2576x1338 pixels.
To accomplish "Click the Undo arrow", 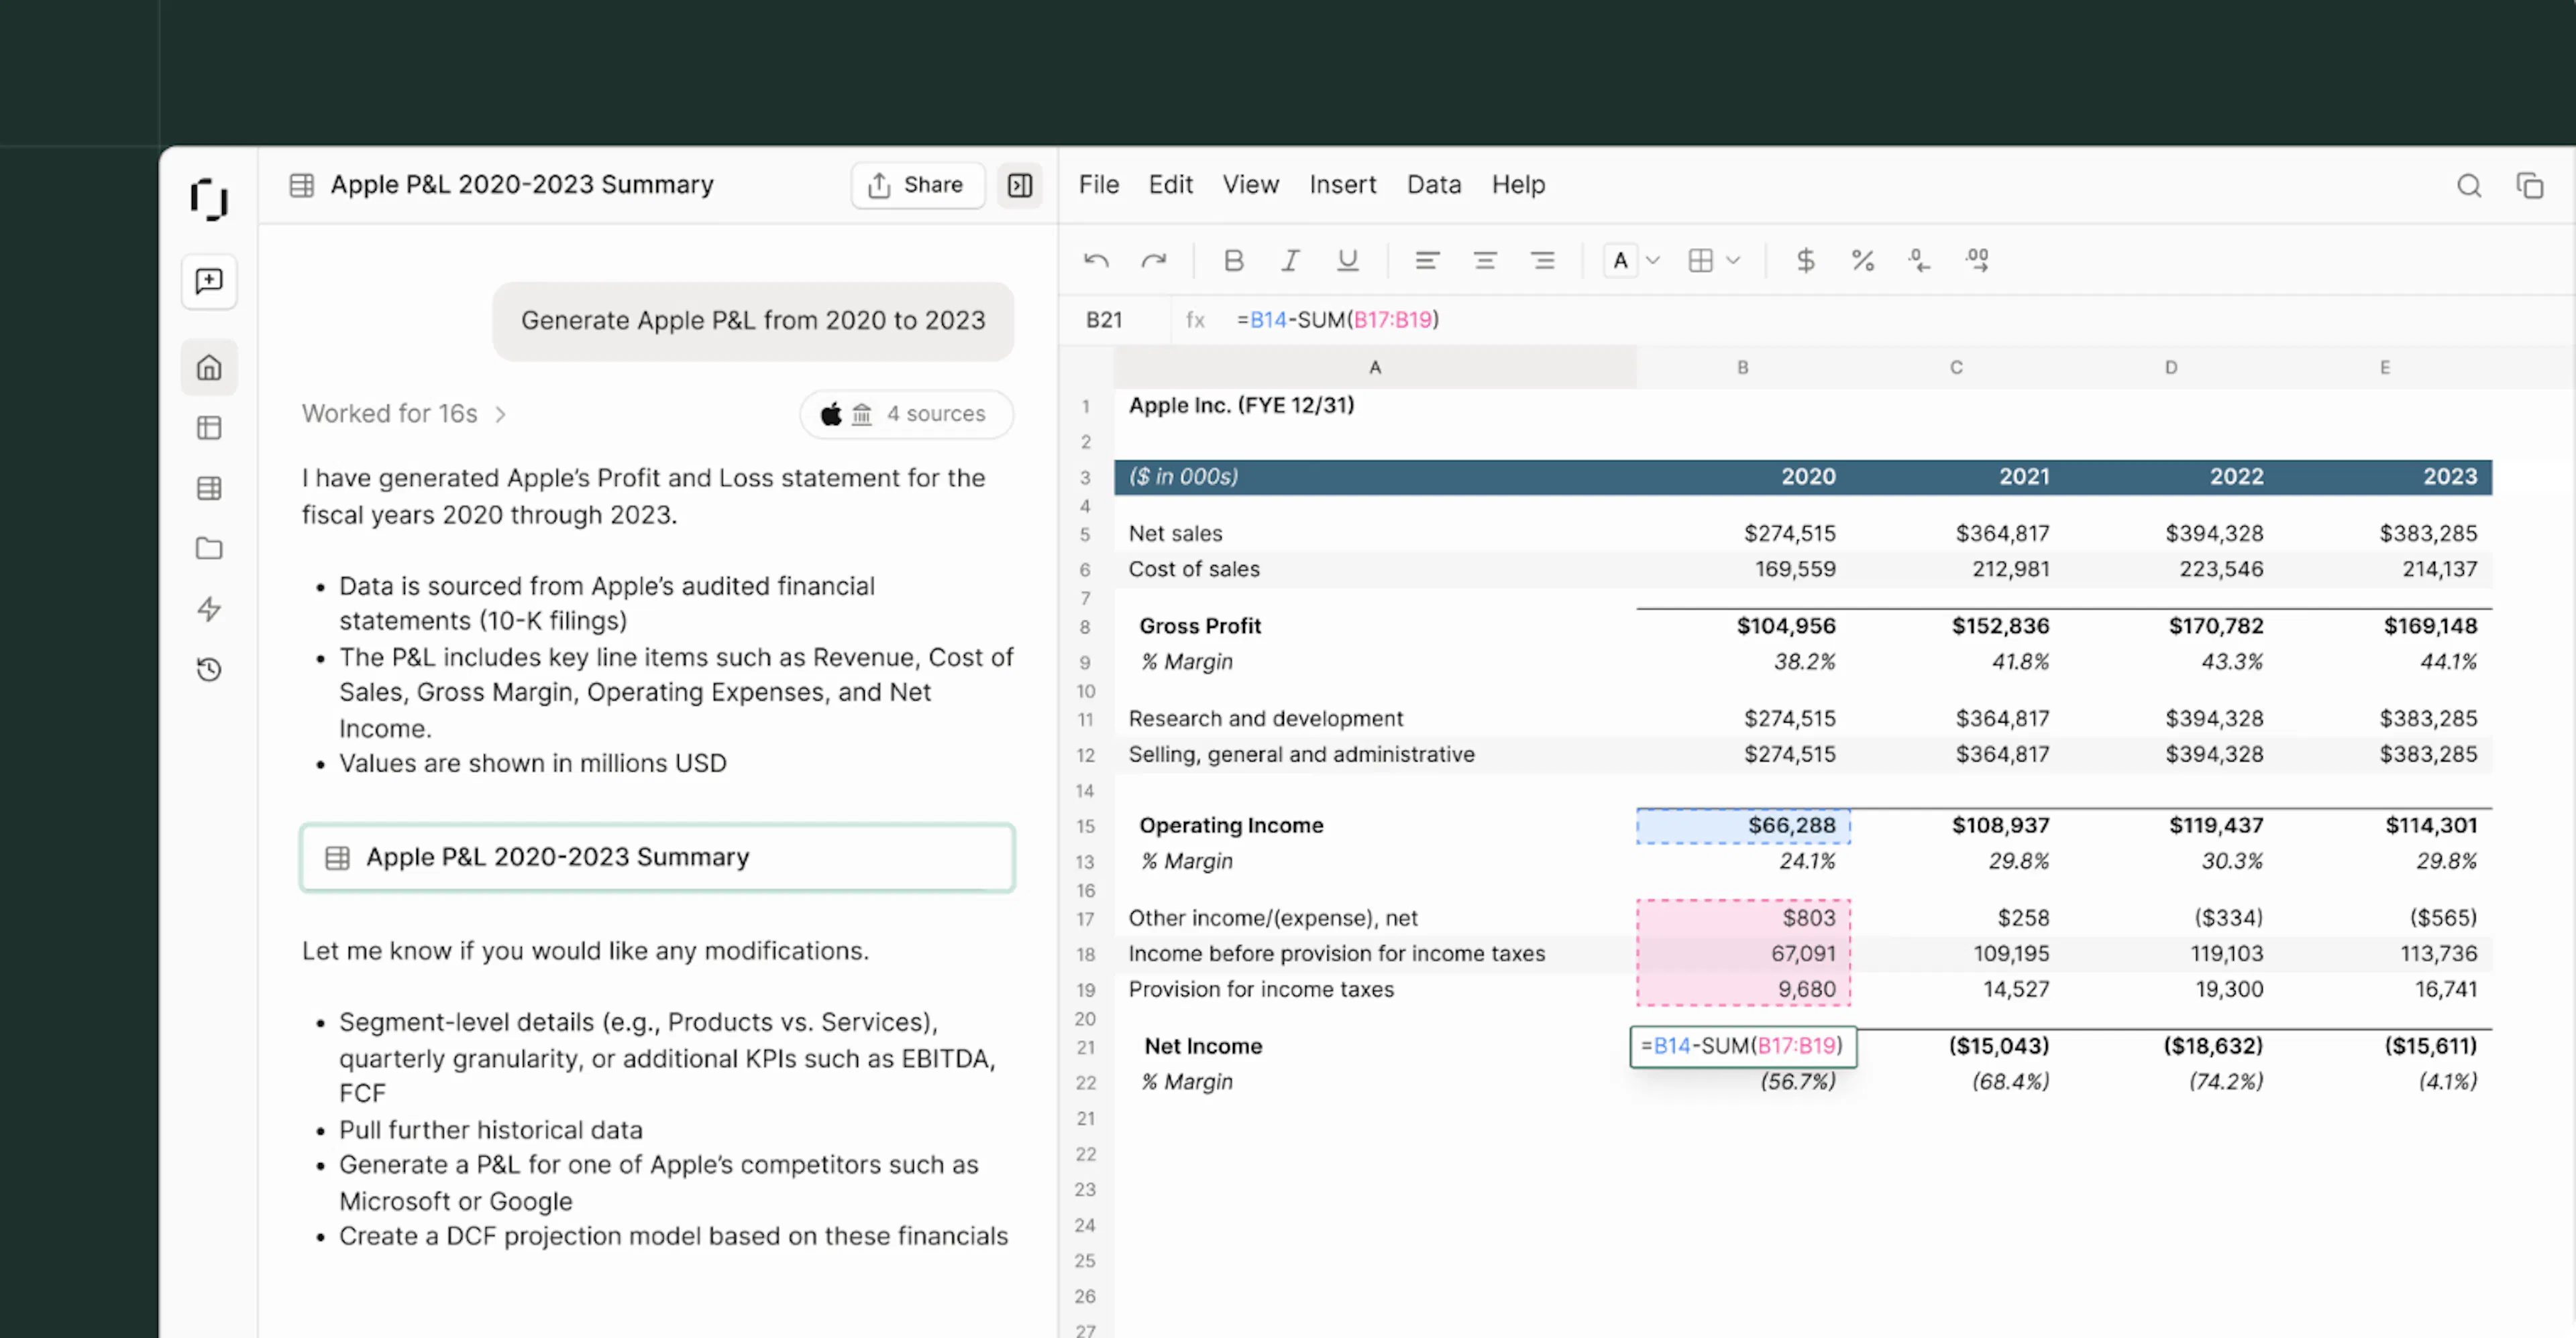I will click(1096, 261).
